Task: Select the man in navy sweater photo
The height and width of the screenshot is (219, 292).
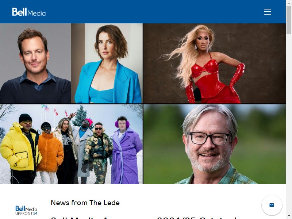Action: click(x=35, y=63)
